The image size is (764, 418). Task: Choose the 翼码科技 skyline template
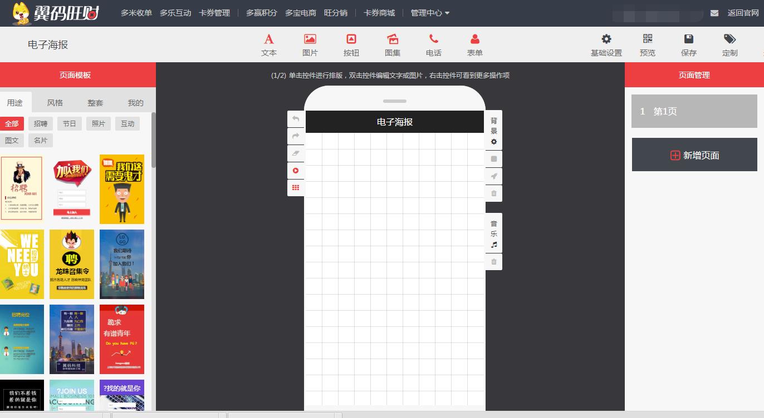(x=72, y=339)
